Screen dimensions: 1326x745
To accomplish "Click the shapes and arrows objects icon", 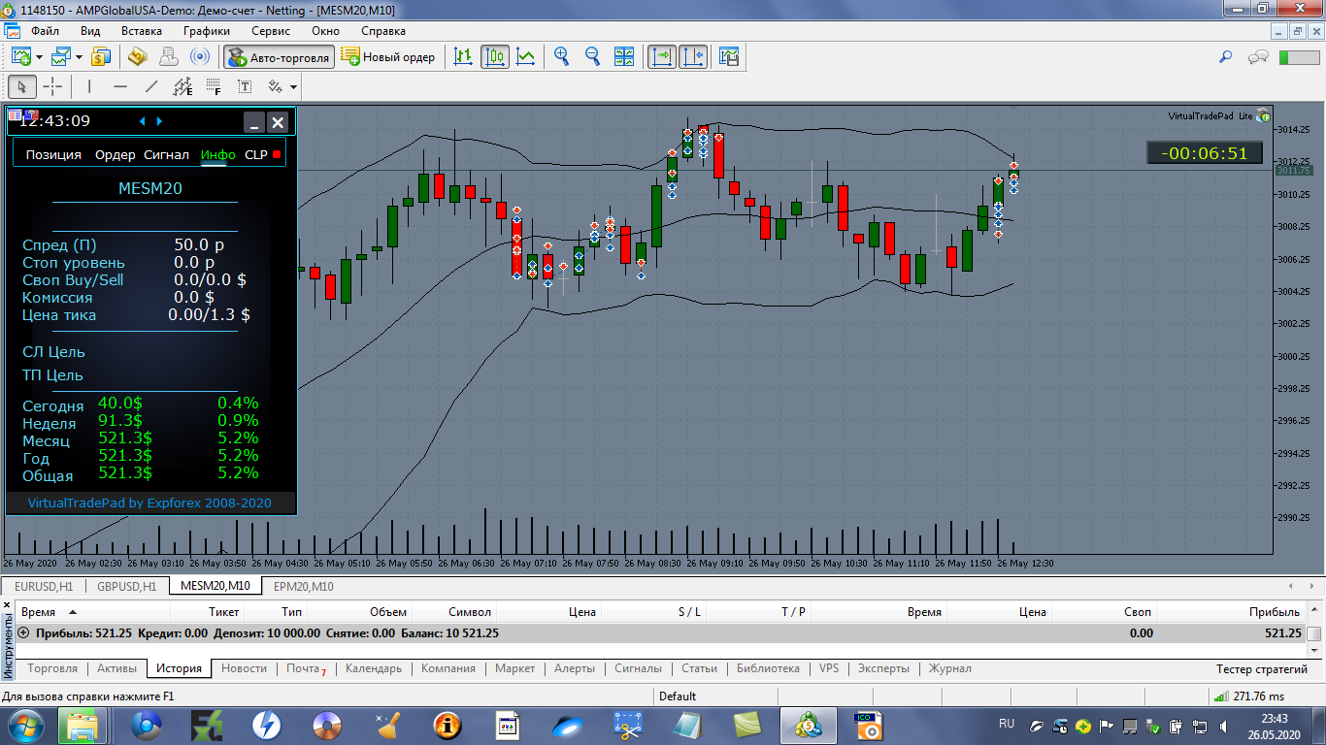I will pyautogui.click(x=276, y=87).
